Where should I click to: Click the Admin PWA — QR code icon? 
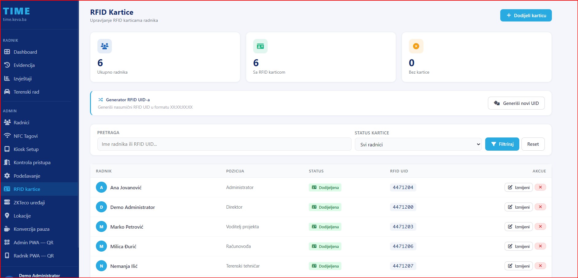pyautogui.click(x=7, y=242)
